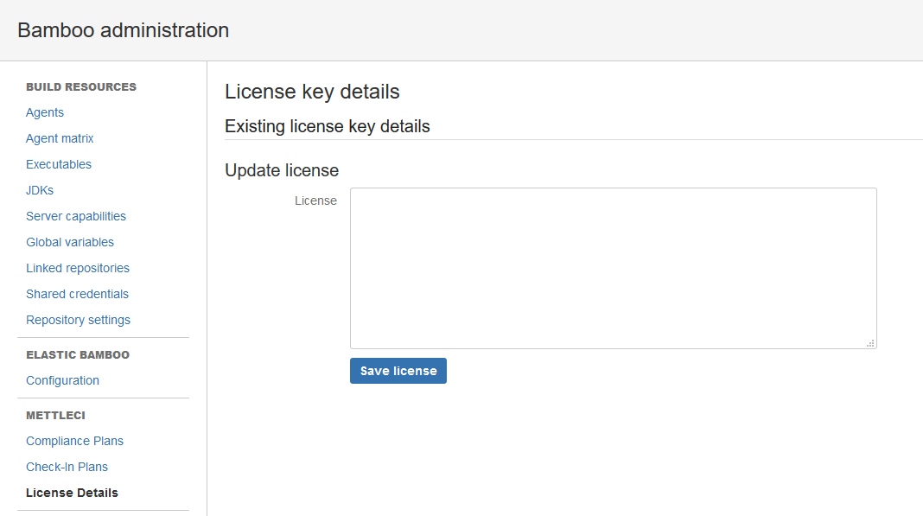Image resolution: width=923 pixels, height=516 pixels.
Task: Open the Agents page
Action: [45, 112]
